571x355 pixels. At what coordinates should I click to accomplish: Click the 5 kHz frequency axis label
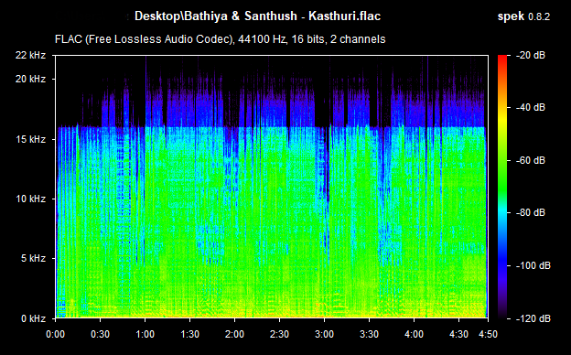coord(33,258)
